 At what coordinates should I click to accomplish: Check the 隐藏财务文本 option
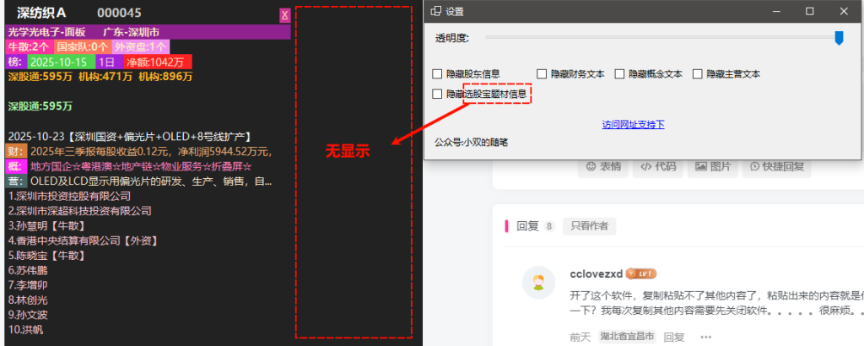(542, 74)
